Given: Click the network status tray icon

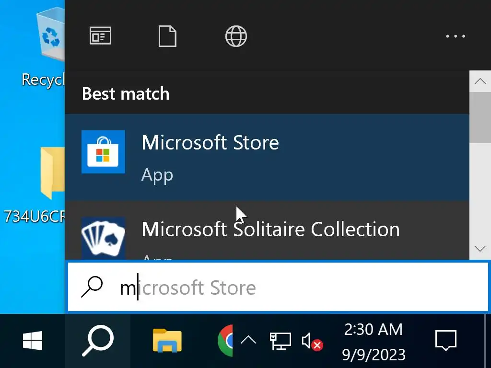Looking at the screenshot, I should coord(280,341).
